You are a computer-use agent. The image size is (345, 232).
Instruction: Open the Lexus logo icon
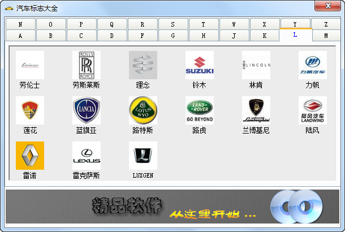(87, 156)
